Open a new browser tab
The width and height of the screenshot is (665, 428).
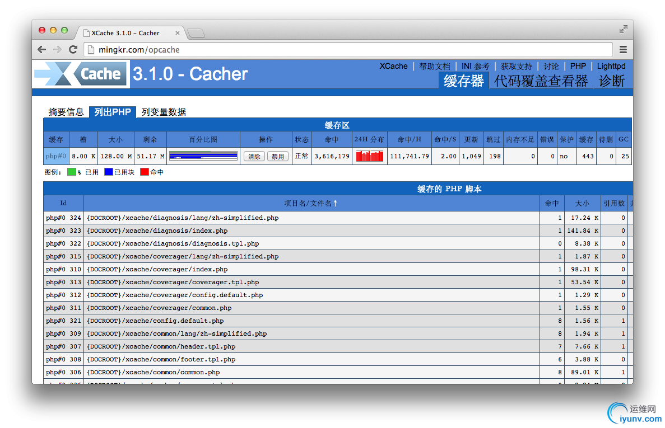click(x=196, y=33)
